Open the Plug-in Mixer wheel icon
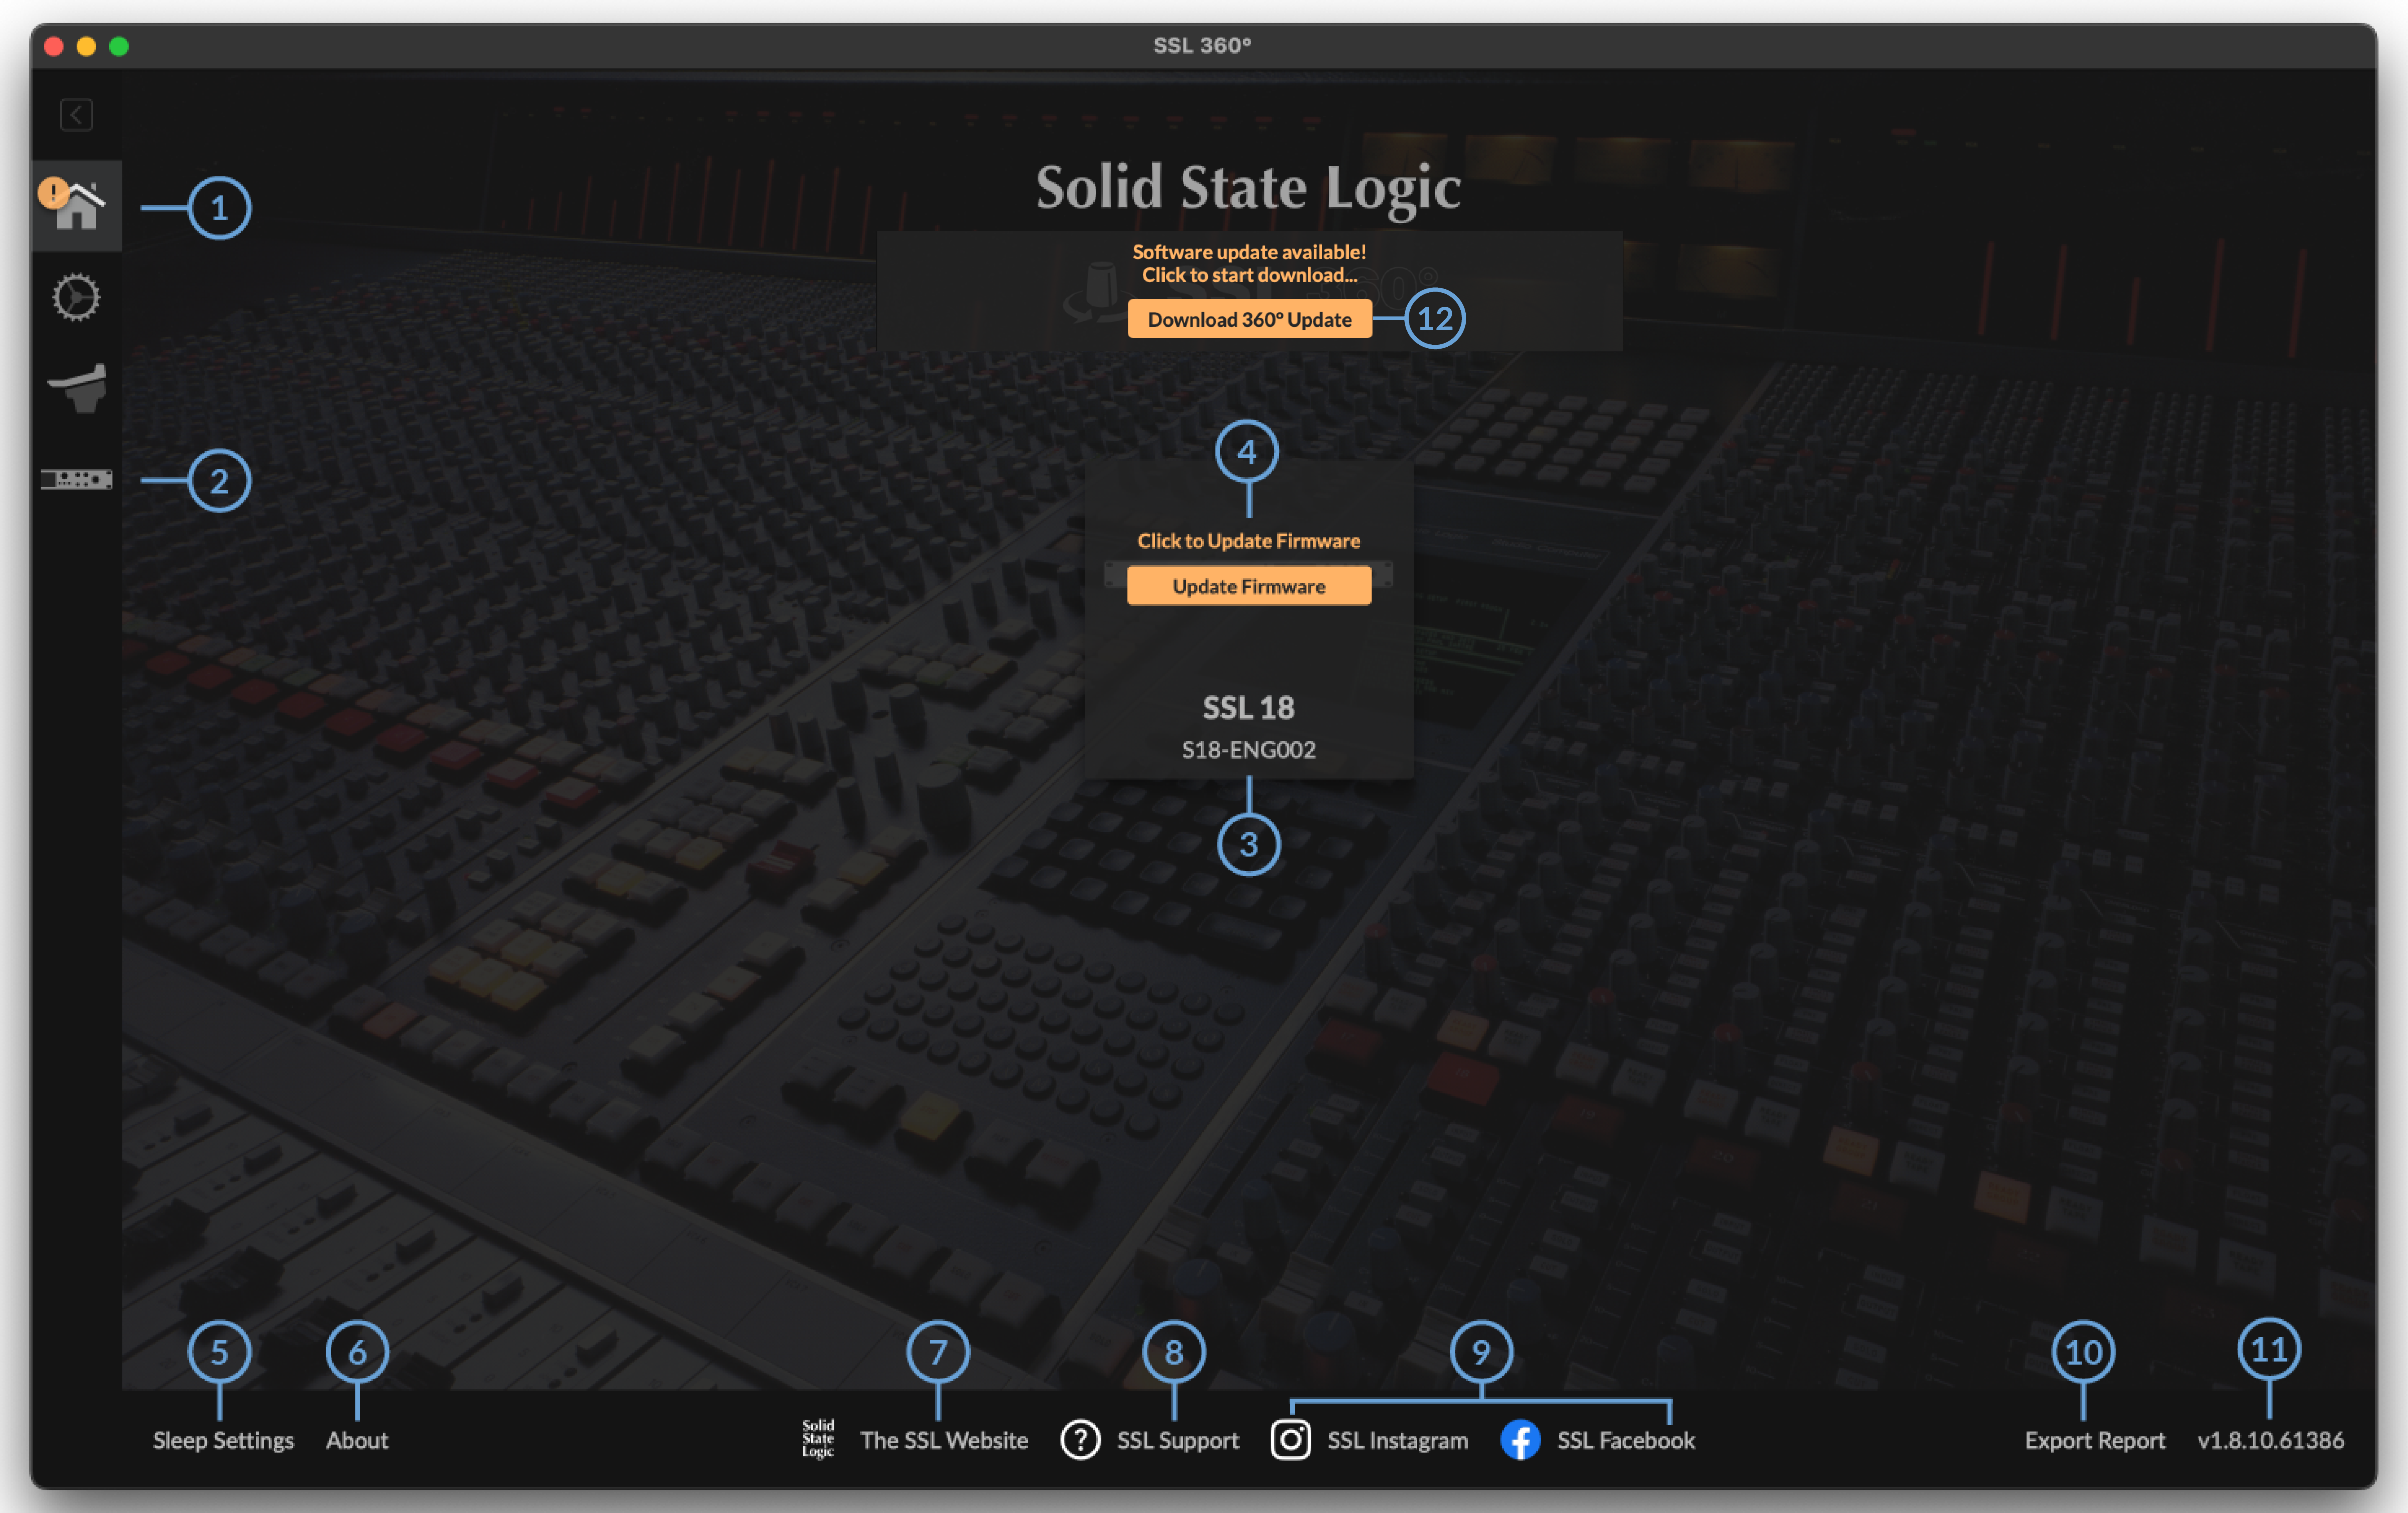 pos(76,297)
